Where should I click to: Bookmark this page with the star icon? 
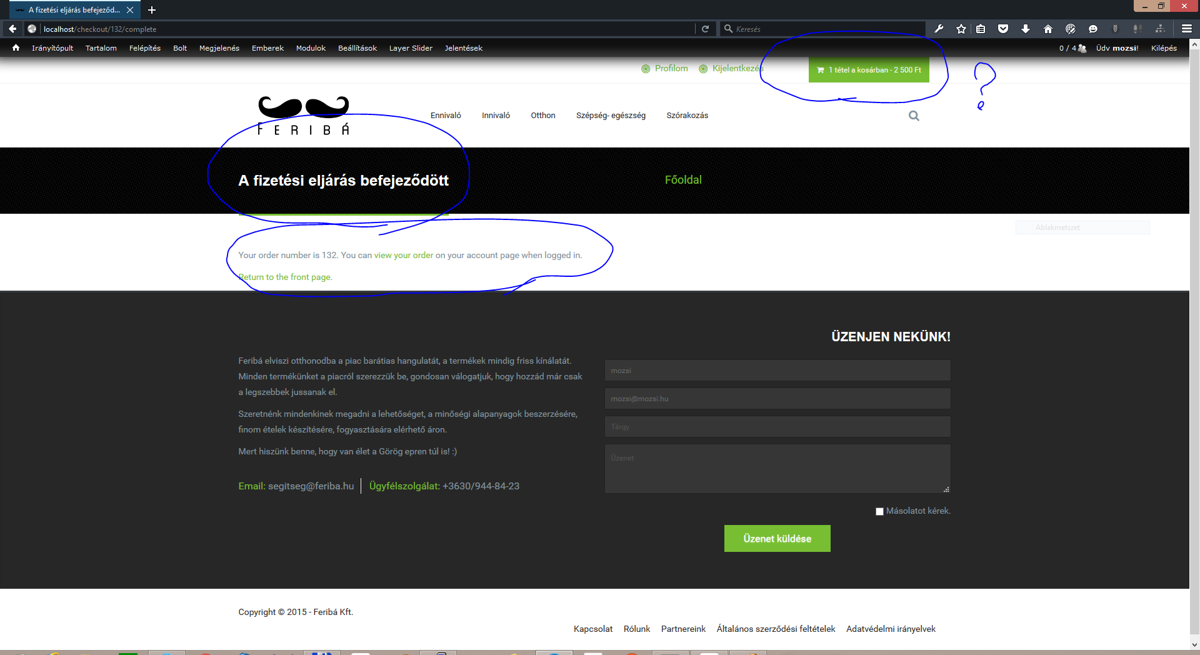coord(961,29)
